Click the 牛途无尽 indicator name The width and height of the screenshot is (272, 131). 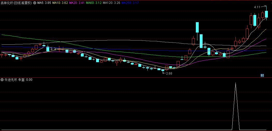(x=11, y=80)
